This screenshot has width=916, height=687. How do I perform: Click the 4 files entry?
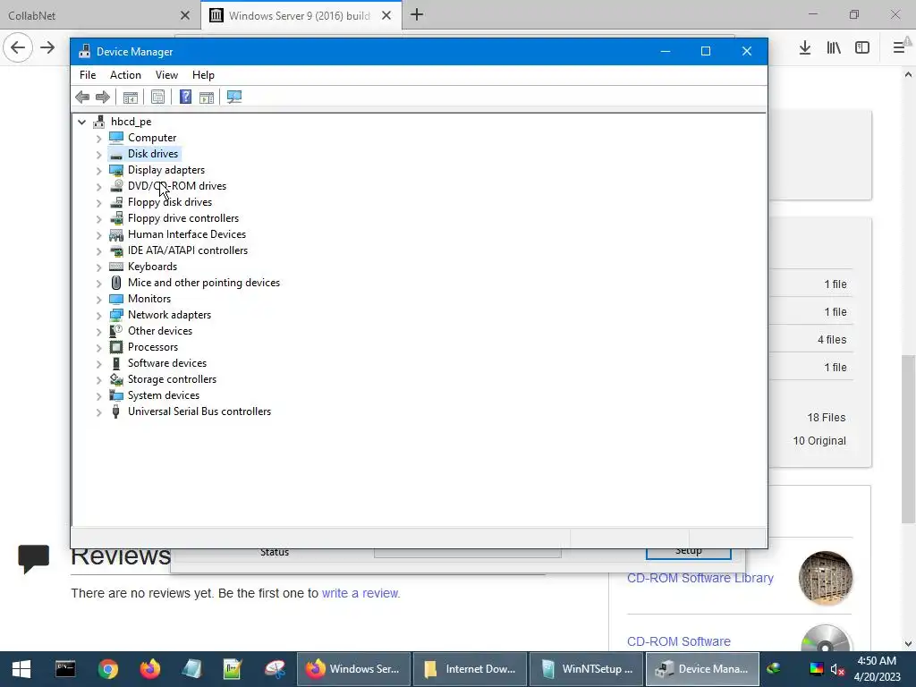coord(832,340)
